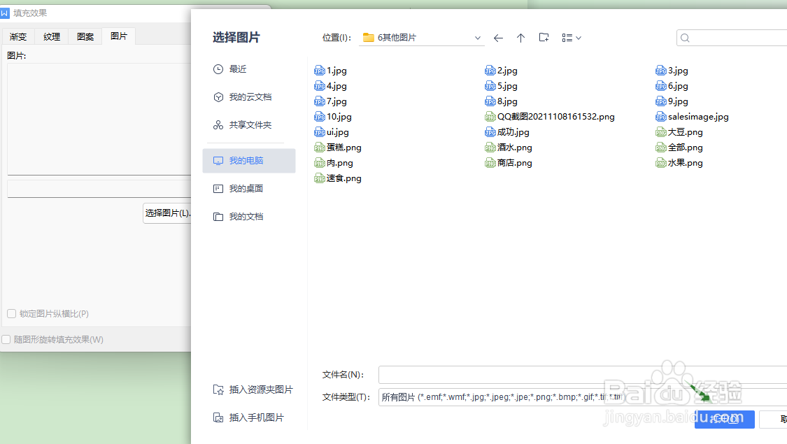787x444 pixels.
Task: Switch to the 渐变 tab
Action: [x=17, y=36]
